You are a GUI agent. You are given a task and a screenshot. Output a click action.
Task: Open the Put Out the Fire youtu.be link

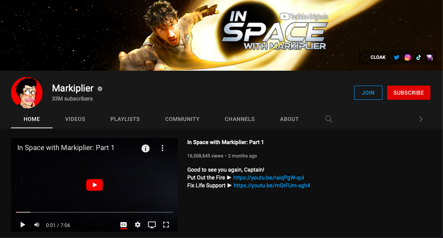pos(269,178)
